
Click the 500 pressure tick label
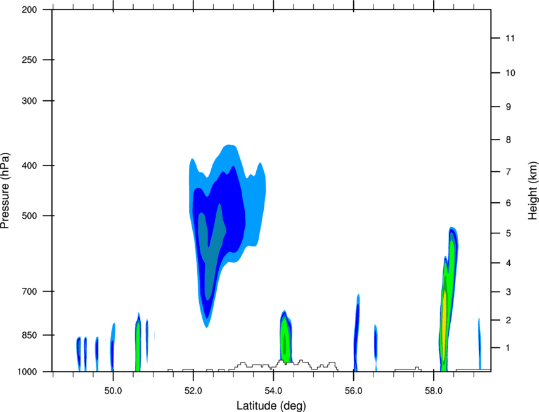29,216
